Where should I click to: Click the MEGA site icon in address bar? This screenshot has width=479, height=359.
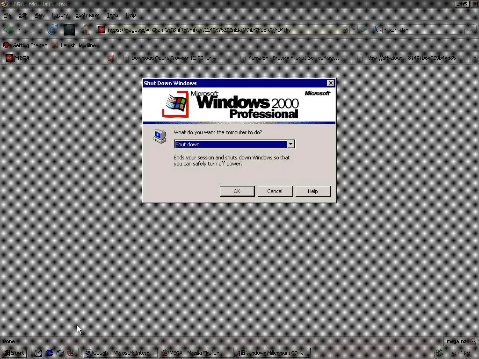[x=102, y=29]
